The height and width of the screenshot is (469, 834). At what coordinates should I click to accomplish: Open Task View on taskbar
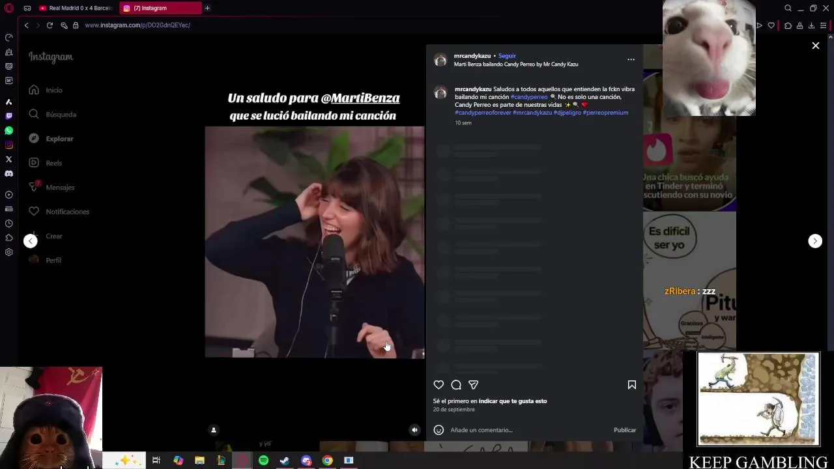pyautogui.click(x=156, y=461)
